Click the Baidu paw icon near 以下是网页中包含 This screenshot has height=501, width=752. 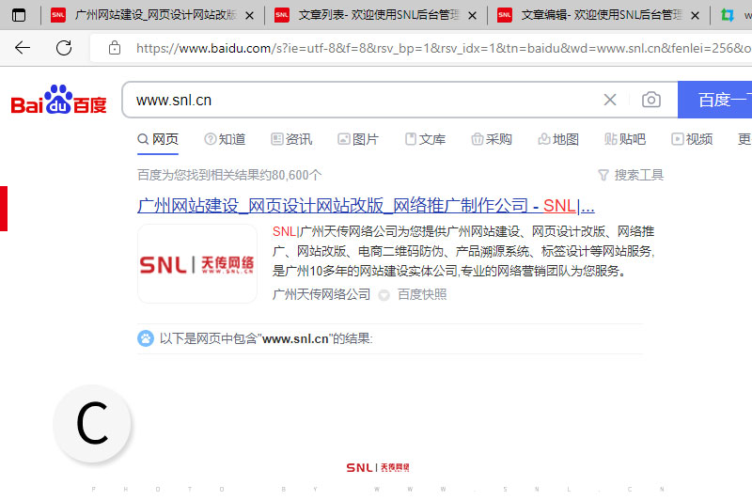[x=146, y=338]
